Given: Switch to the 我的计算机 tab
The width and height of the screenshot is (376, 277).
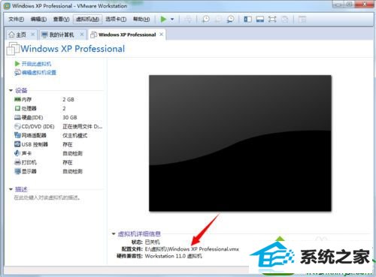Looking at the screenshot, I should 62,35.
